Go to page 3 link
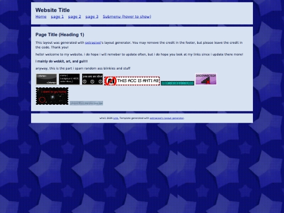This screenshot has width=284, height=213. click(92, 17)
